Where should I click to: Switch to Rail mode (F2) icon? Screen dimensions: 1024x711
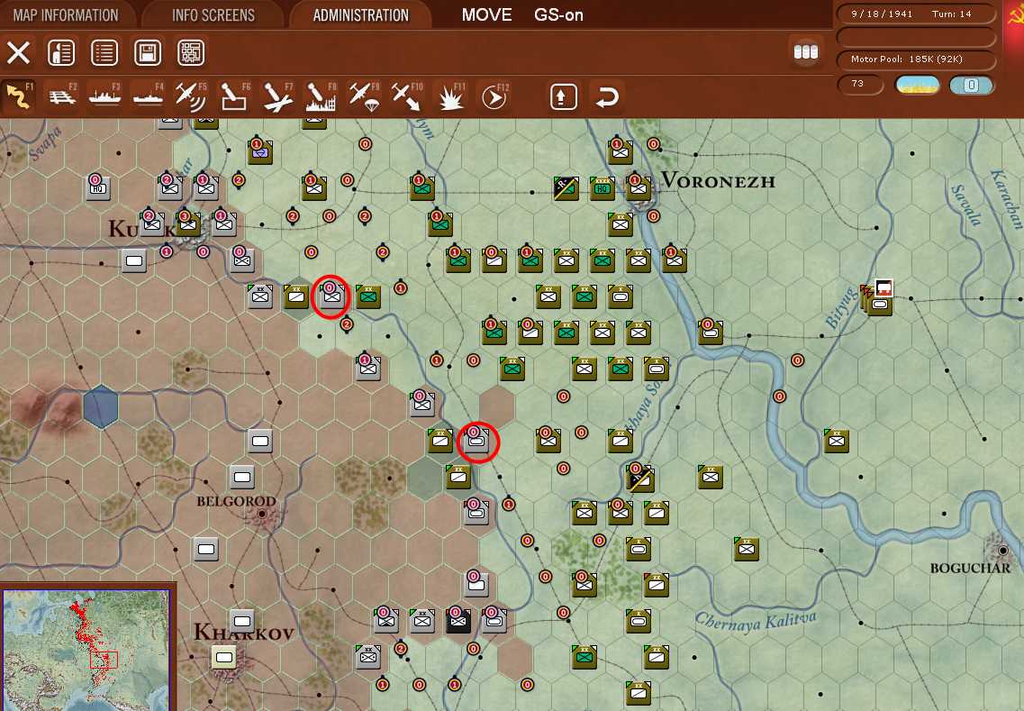[x=61, y=96]
